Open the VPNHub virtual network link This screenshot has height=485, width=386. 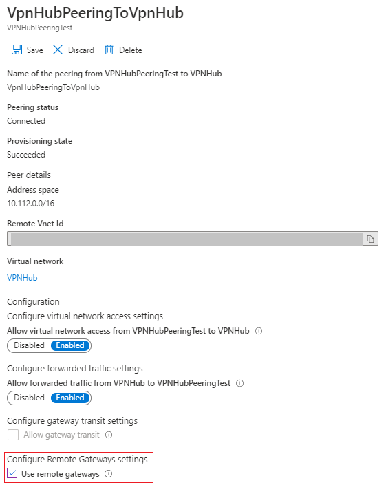pos(22,278)
